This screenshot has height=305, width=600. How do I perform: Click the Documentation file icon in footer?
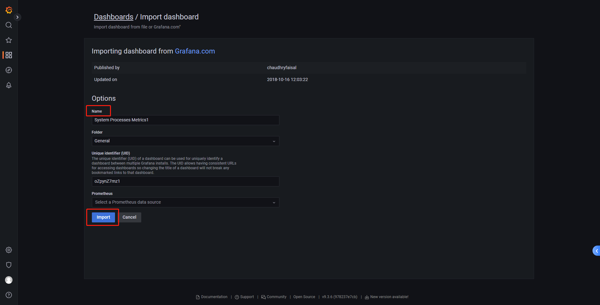[197, 297]
